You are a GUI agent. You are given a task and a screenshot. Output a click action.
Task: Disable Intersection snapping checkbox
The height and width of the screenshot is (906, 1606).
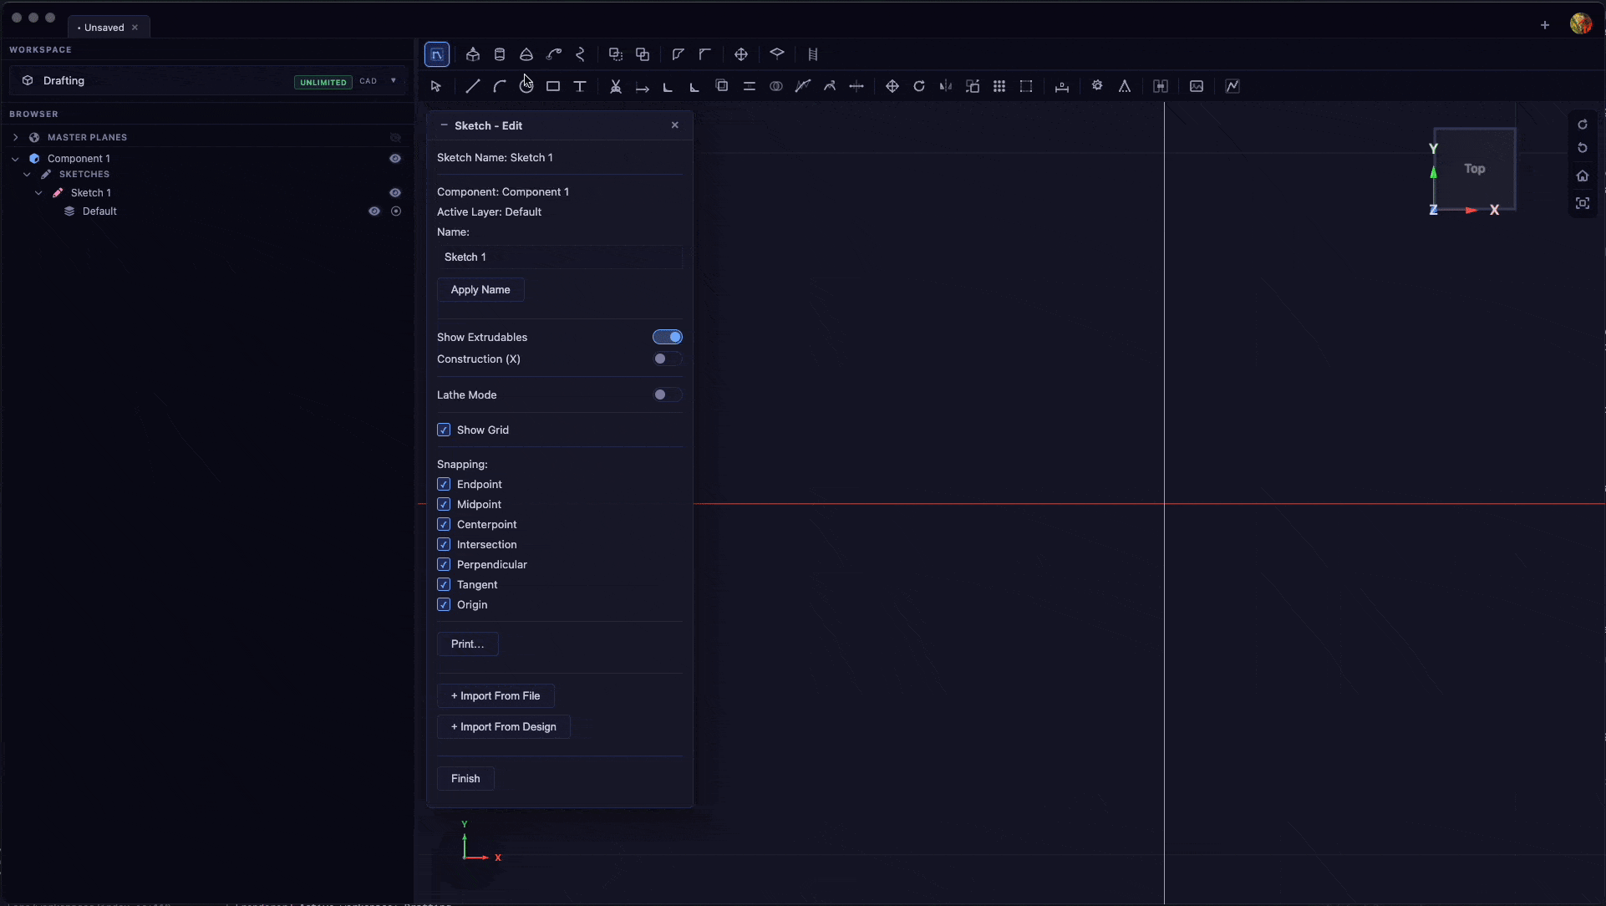(444, 544)
